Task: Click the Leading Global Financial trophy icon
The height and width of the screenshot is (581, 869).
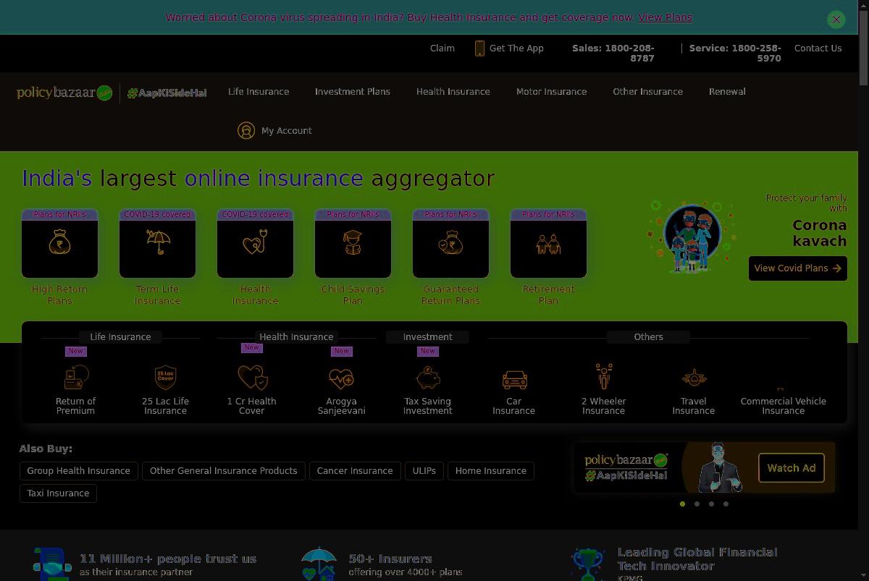Action: point(587,564)
